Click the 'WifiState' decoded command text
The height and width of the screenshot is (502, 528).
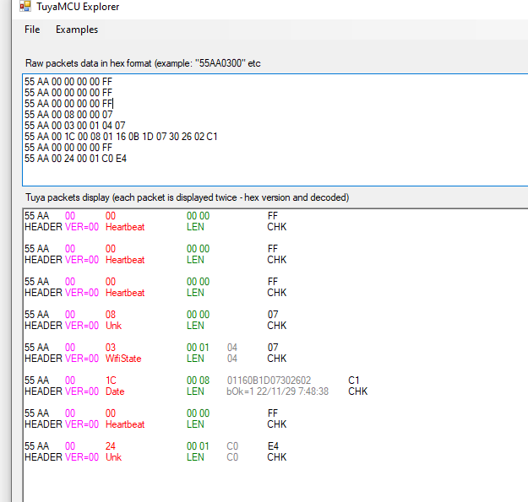click(123, 359)
